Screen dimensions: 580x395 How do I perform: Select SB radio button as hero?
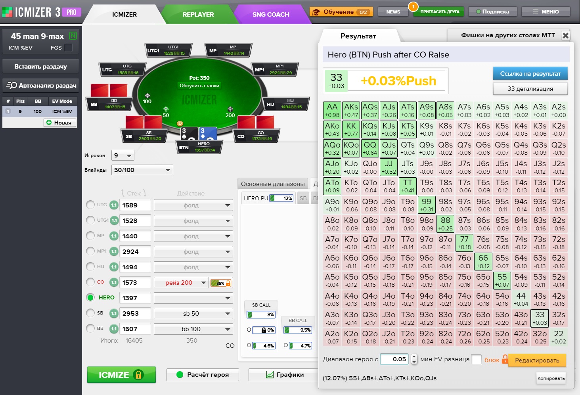pos(90,313)
